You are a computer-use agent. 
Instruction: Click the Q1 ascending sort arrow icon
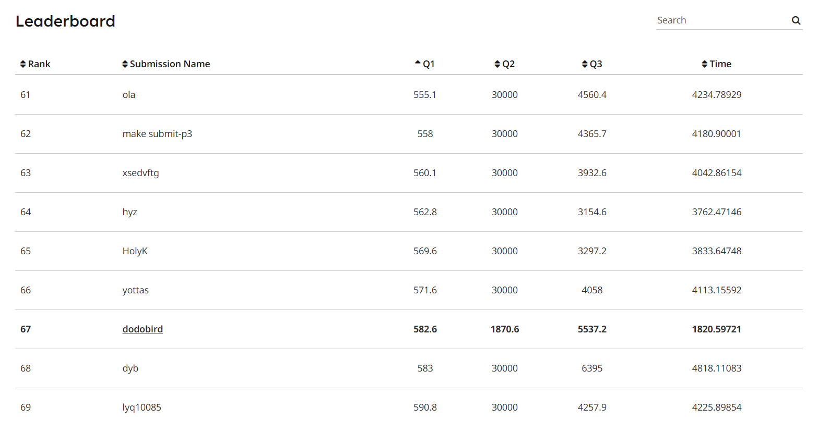tap(418, 63)
